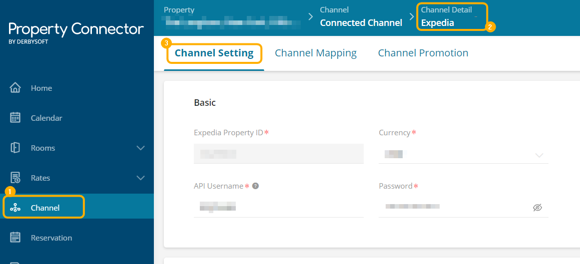Switch to the Channel Mapping tab
Screen dimensions: 580x264
(316, 53)
